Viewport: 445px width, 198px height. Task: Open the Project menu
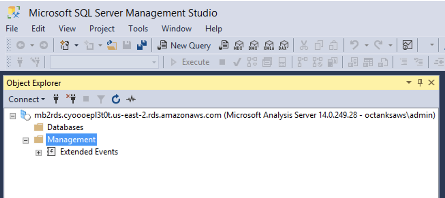coord(102,29)
